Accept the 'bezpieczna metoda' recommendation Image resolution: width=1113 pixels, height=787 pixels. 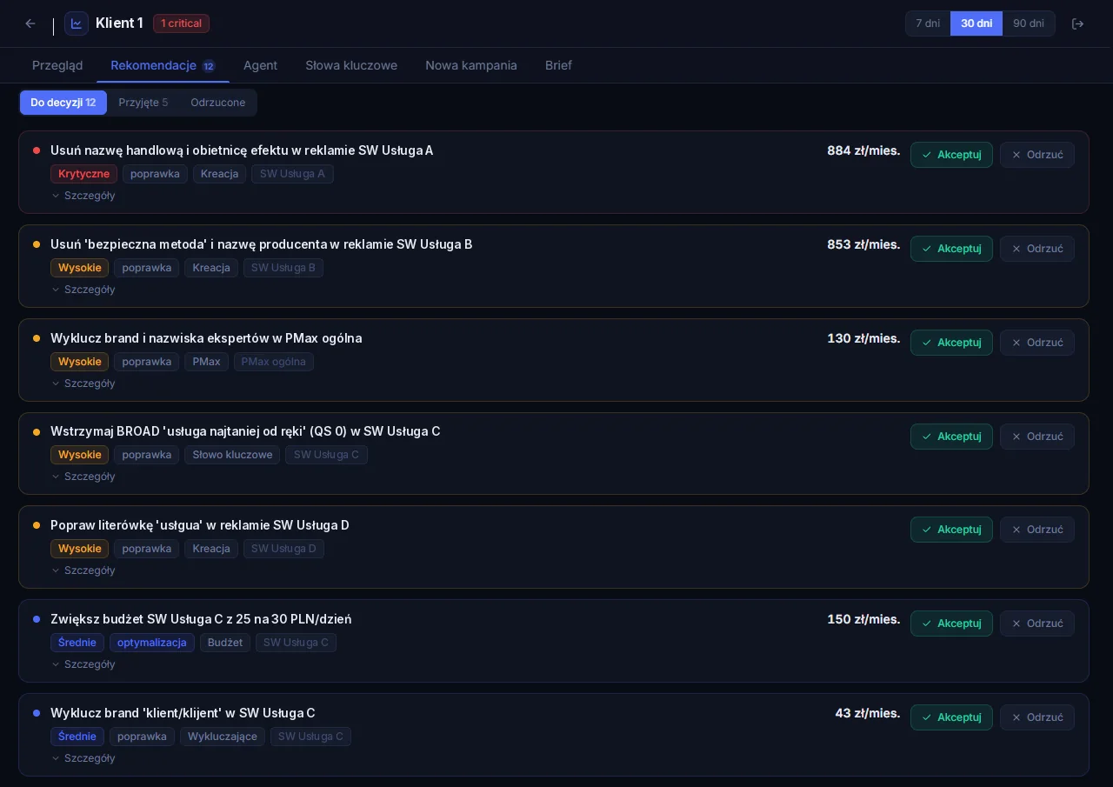click(951, 249)
